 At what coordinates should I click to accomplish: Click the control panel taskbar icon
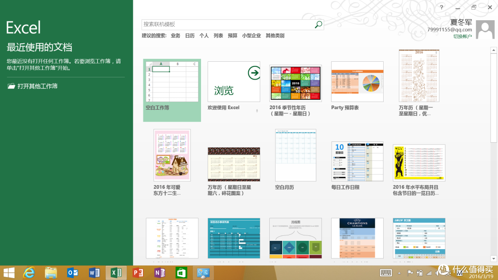pos(203,273)
